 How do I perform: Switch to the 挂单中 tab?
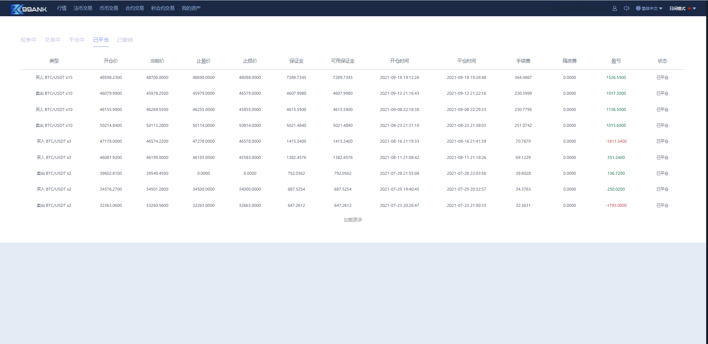[28, 40]
